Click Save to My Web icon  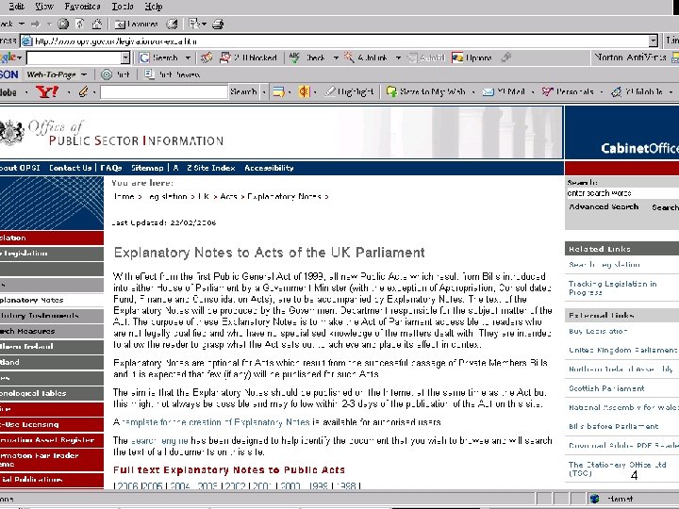tap(391, 91)
